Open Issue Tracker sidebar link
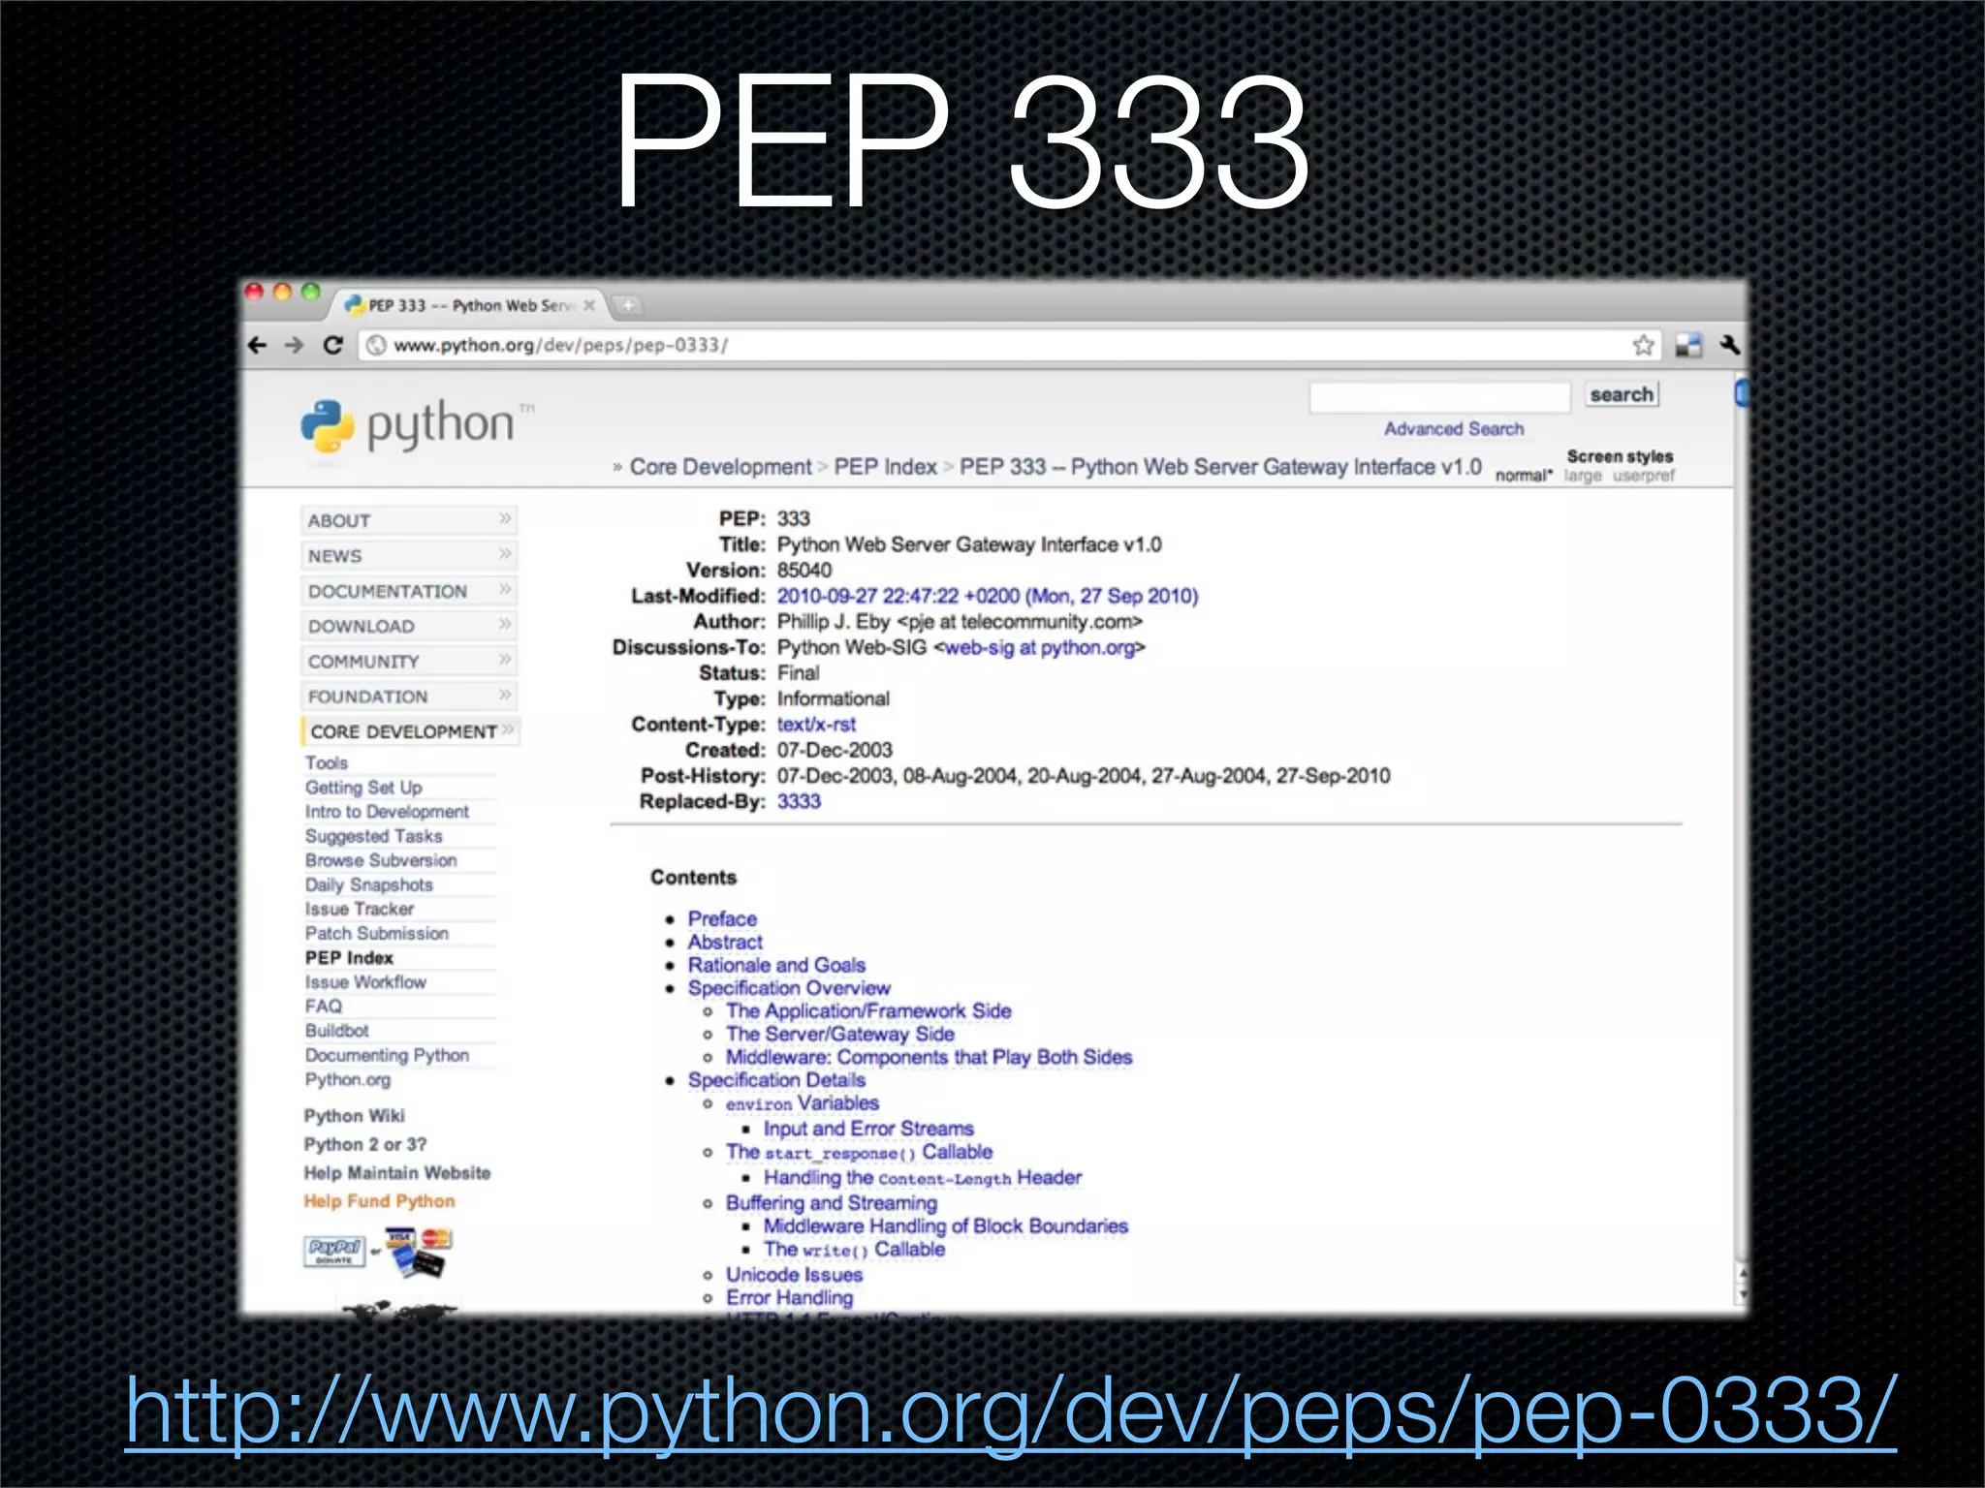Viewport: 1985px width, 1488px height. [x=359, y=909]
